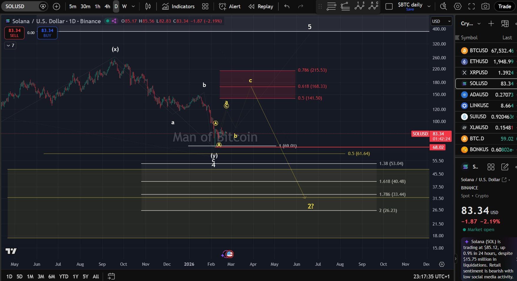Set the 1D date range

(9, 276)
